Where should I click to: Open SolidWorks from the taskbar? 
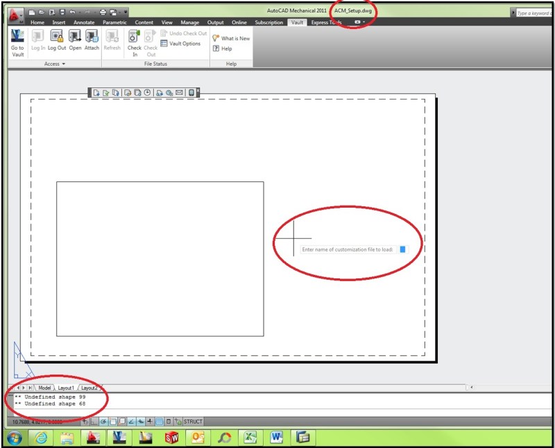(172, 438)
